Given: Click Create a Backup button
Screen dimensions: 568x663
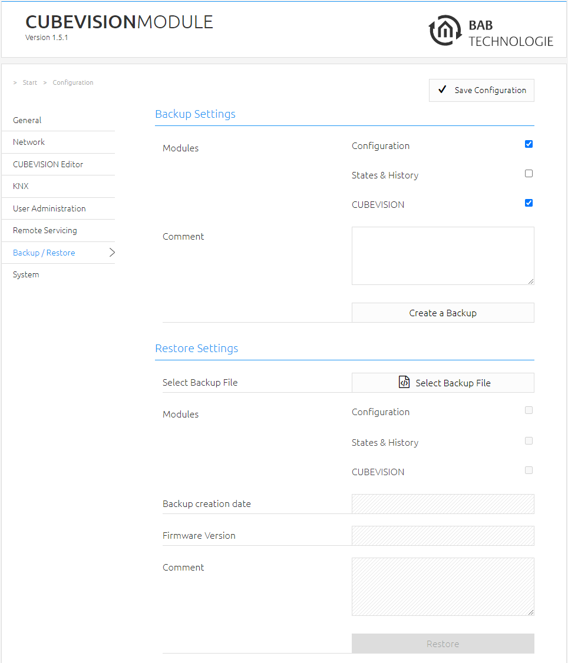Looking at the screenshot, I should (x=442, y=313).
